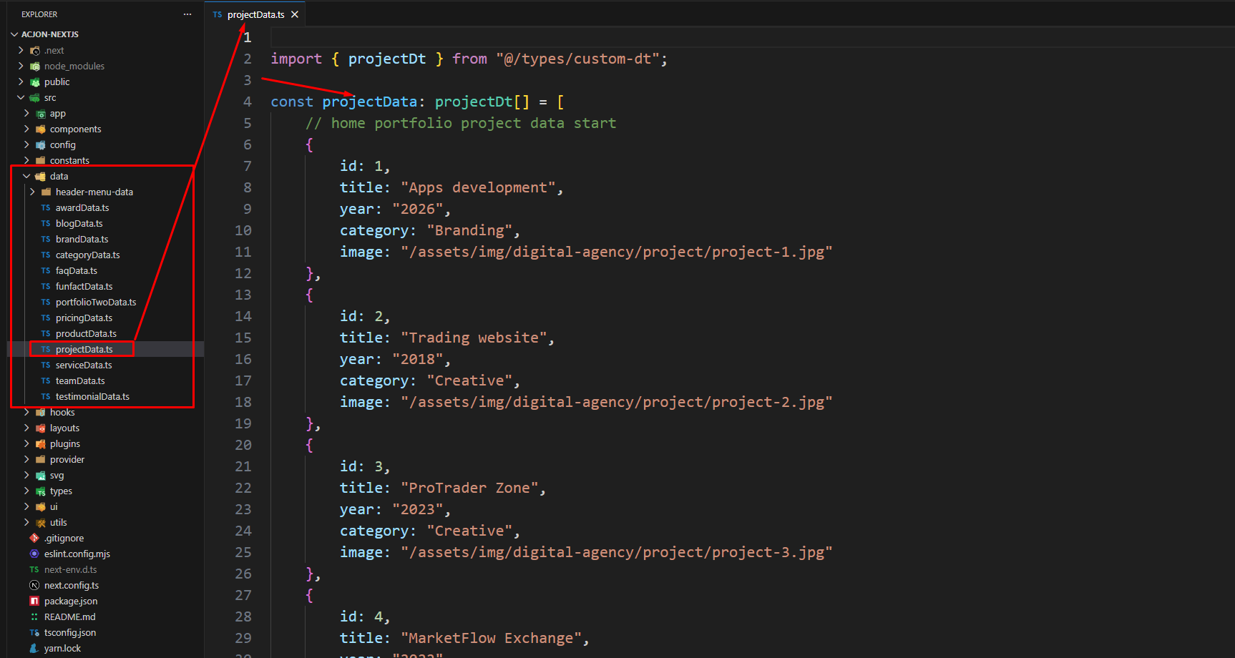Collapse the ACJON-NEXTJS root folder
Viewport: 1235px width, 658px height.
pos(14,34)
